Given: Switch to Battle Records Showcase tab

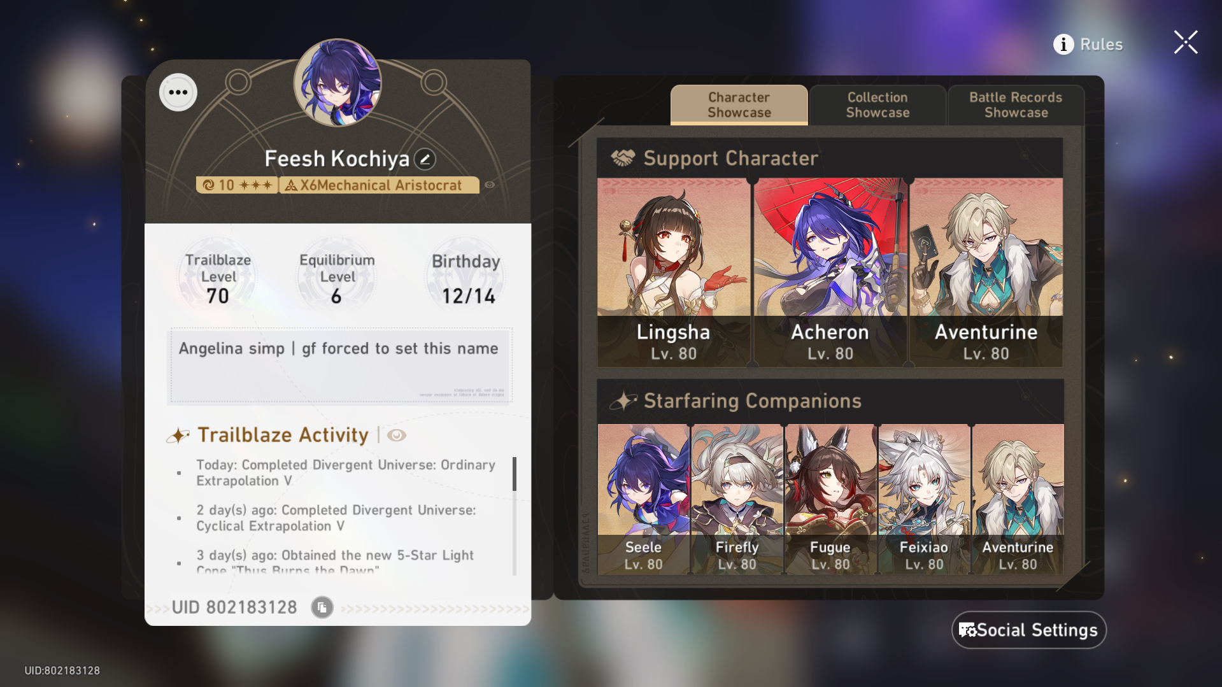Looking at the screenshot, I should (1016, 105).
